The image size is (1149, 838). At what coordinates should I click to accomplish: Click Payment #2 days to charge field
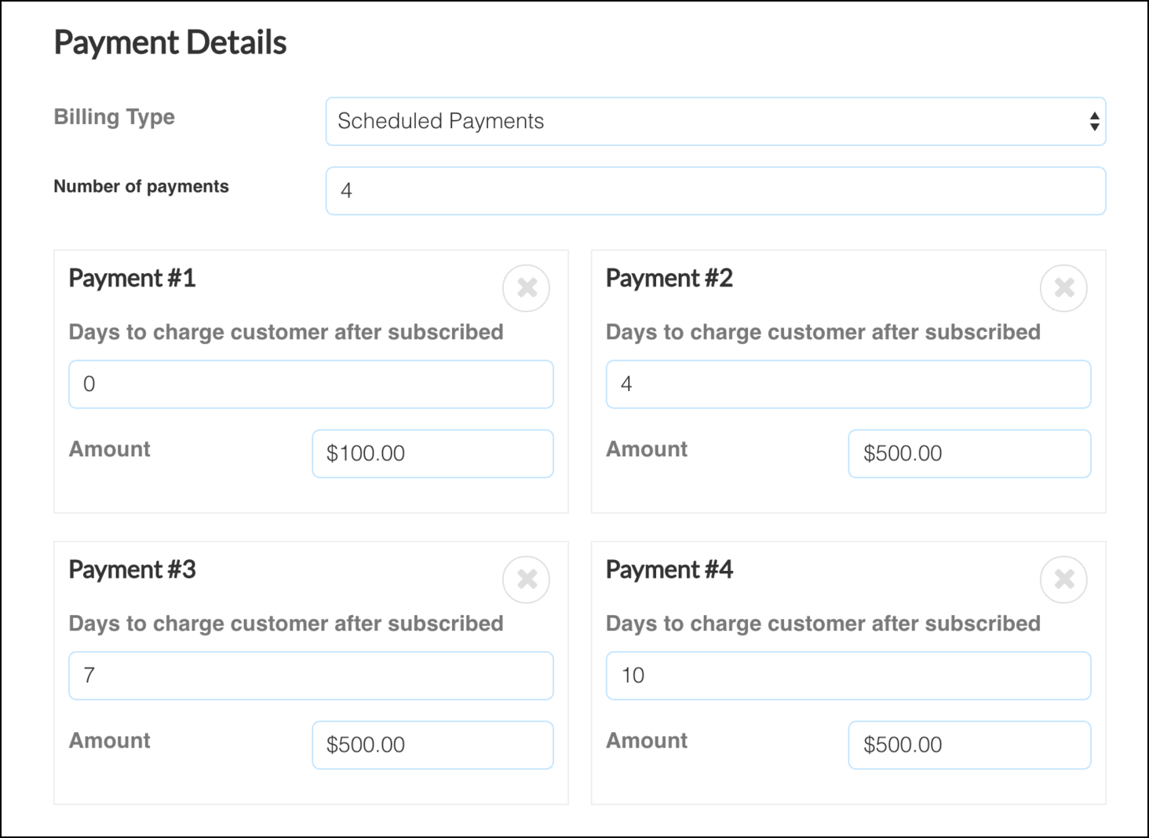pos(848,384)
